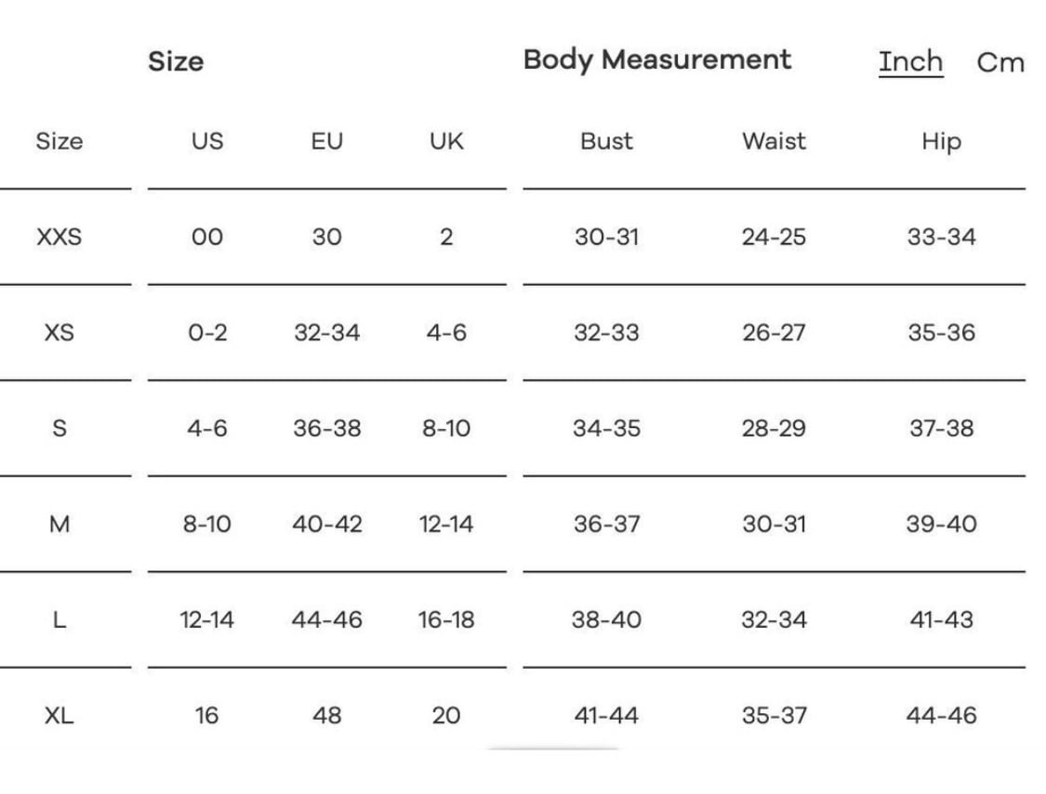Click the Bust column header
Screen dimensions: 1046x794
pyautogui.click(x=606, y=141)
